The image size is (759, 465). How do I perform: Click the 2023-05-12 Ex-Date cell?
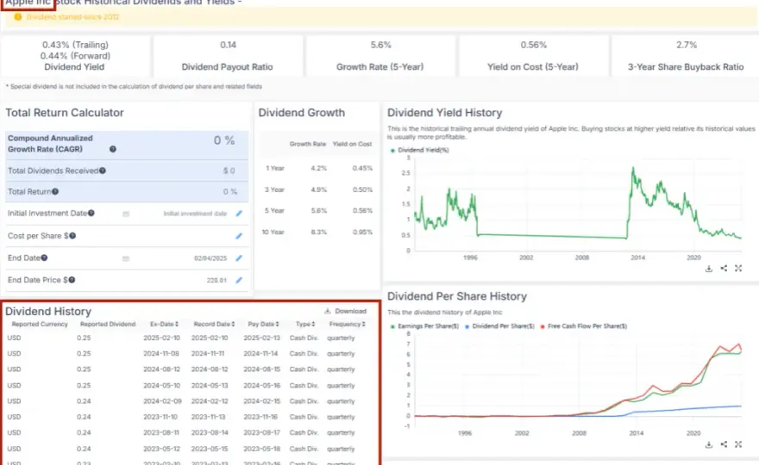161,449
